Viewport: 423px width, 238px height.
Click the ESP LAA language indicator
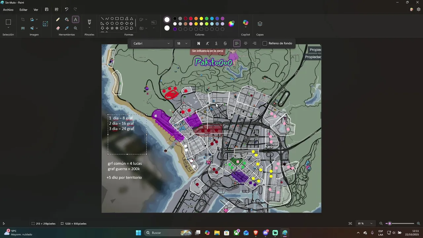point(381,233)
